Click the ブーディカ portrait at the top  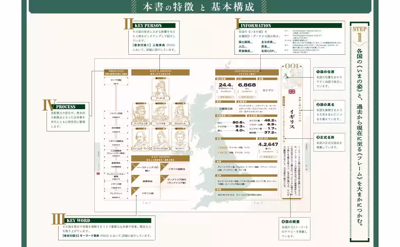coord(160,89)
